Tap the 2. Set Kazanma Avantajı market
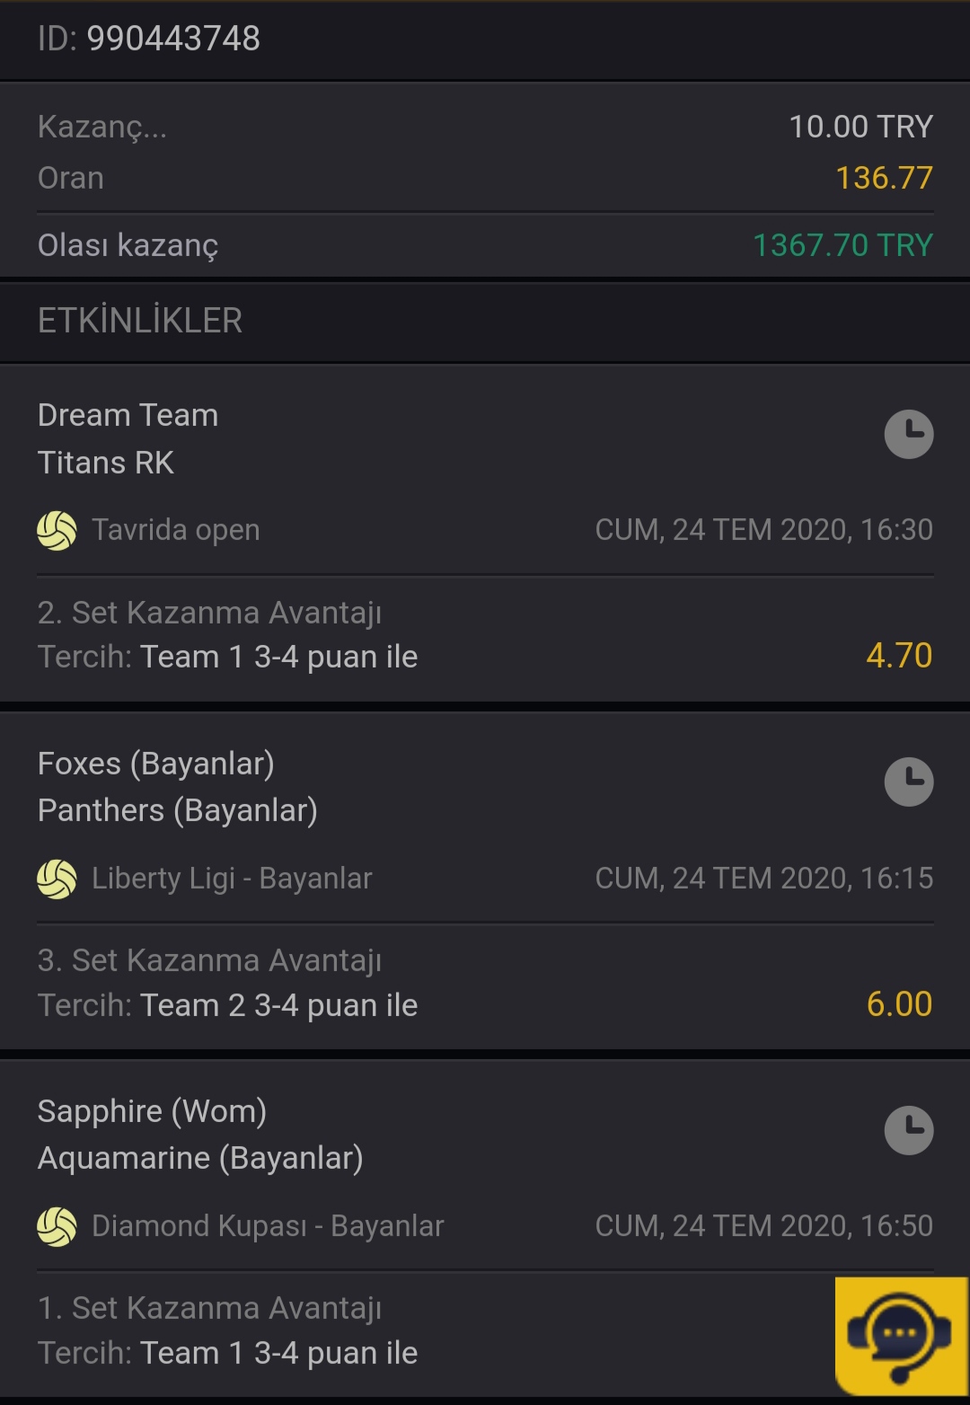The height and width of the screenshot is (1405, 970). pos(209,613)
